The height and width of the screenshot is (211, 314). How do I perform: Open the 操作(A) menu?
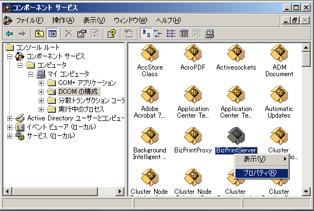63,20
